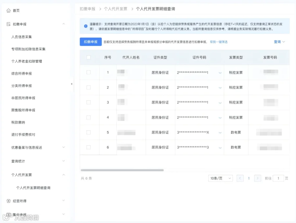This screenshot has height=223, width=296.
Task: Click the 扣缴申报 document icon in sidebar
Action: (9, 24)
